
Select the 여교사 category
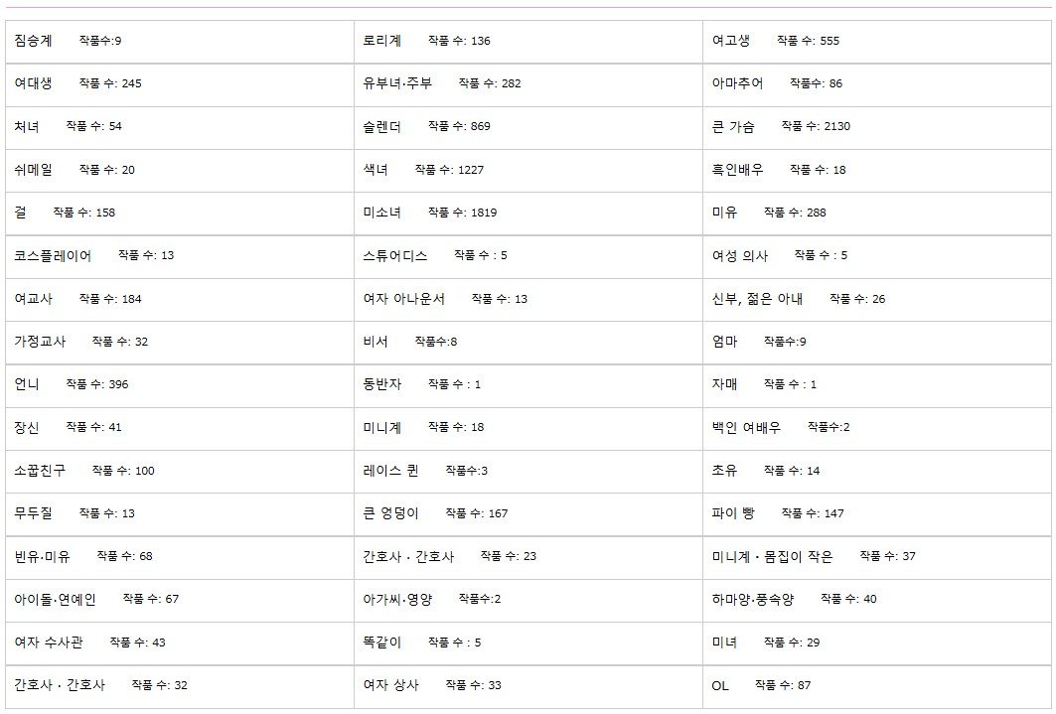coord(33,299)
